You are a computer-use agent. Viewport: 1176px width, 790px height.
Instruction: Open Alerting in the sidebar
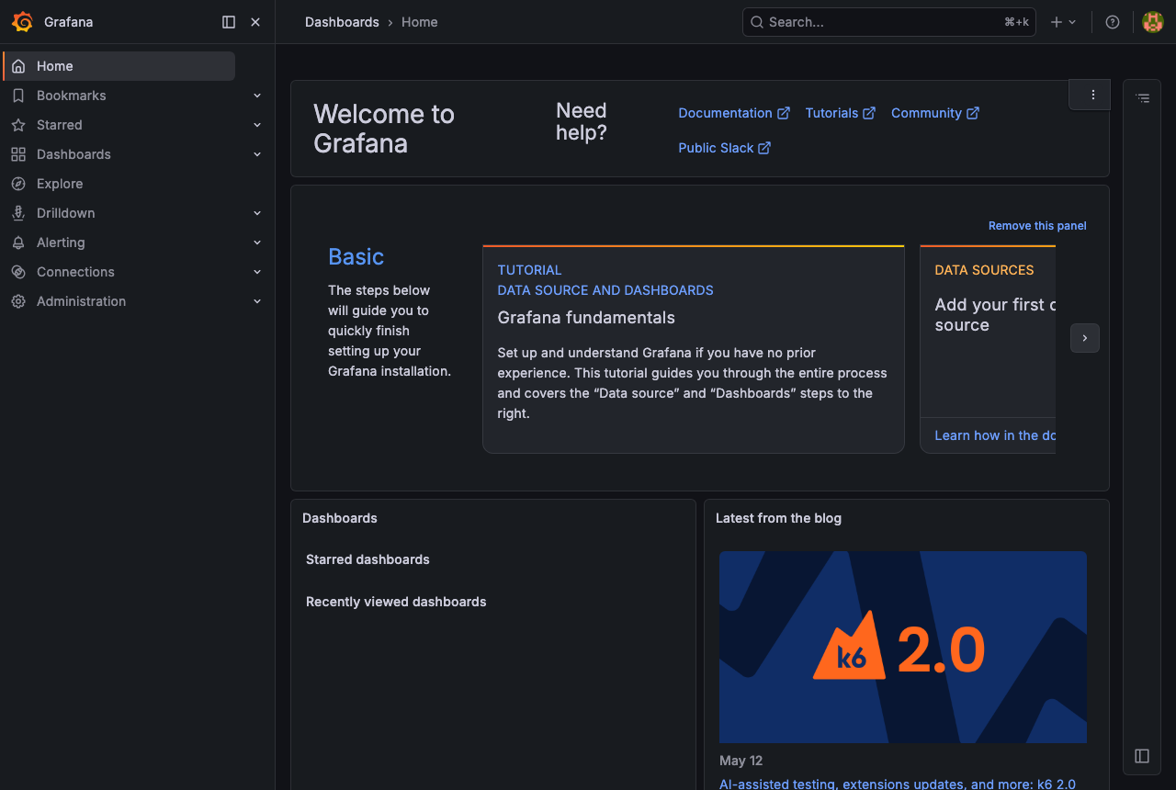point(61,243)
